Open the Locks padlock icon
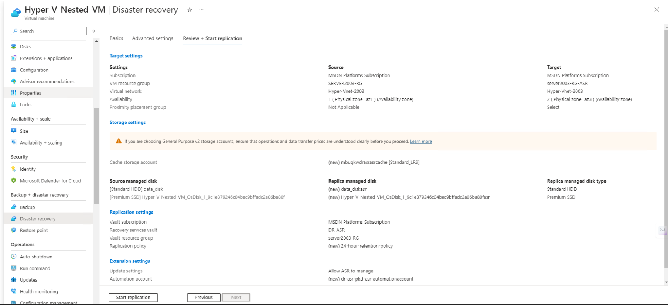The image size is (668, 305). coord(14,105)
